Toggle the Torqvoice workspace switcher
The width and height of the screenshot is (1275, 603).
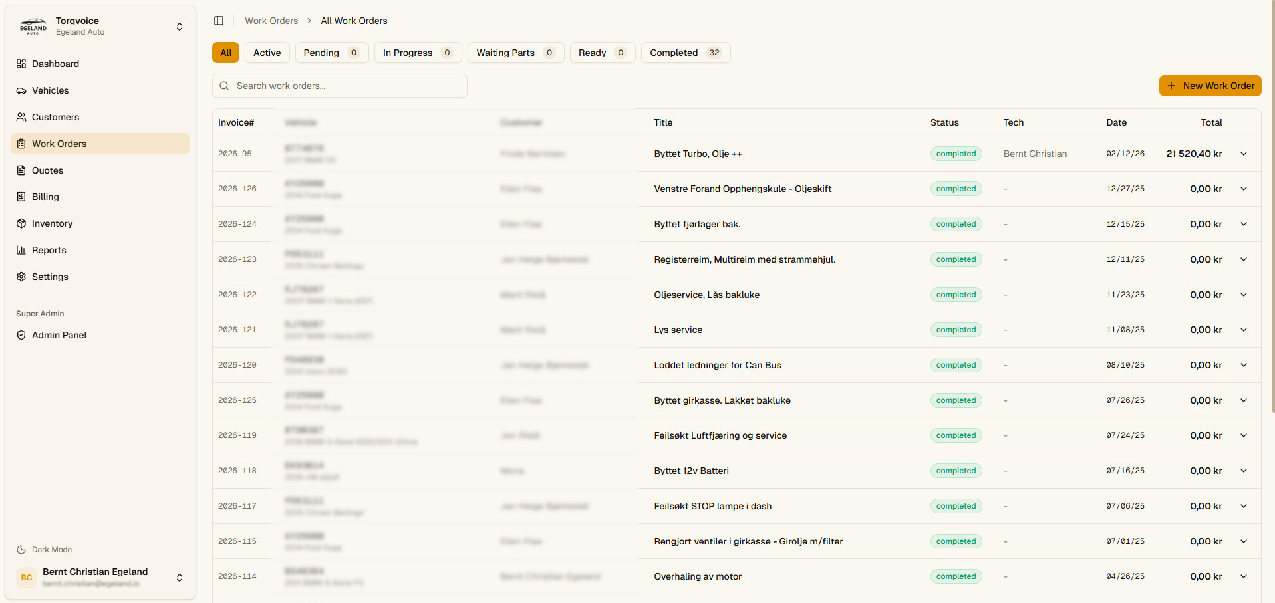click(180, 27)
